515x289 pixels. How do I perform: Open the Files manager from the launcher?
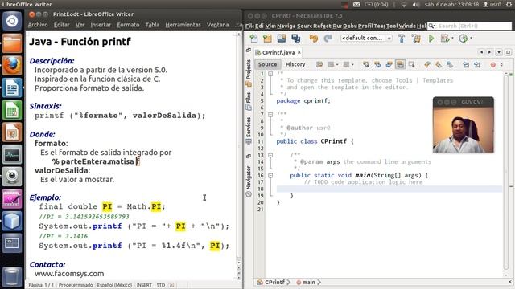(12, 43)
